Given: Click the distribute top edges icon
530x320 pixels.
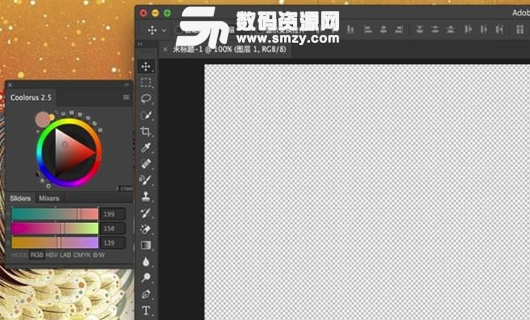Looking at the screenshot, I should tap(420, 29).
